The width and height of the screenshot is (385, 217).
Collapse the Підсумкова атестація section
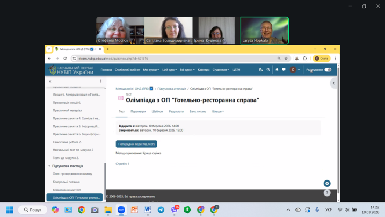[x=49, y=166]
